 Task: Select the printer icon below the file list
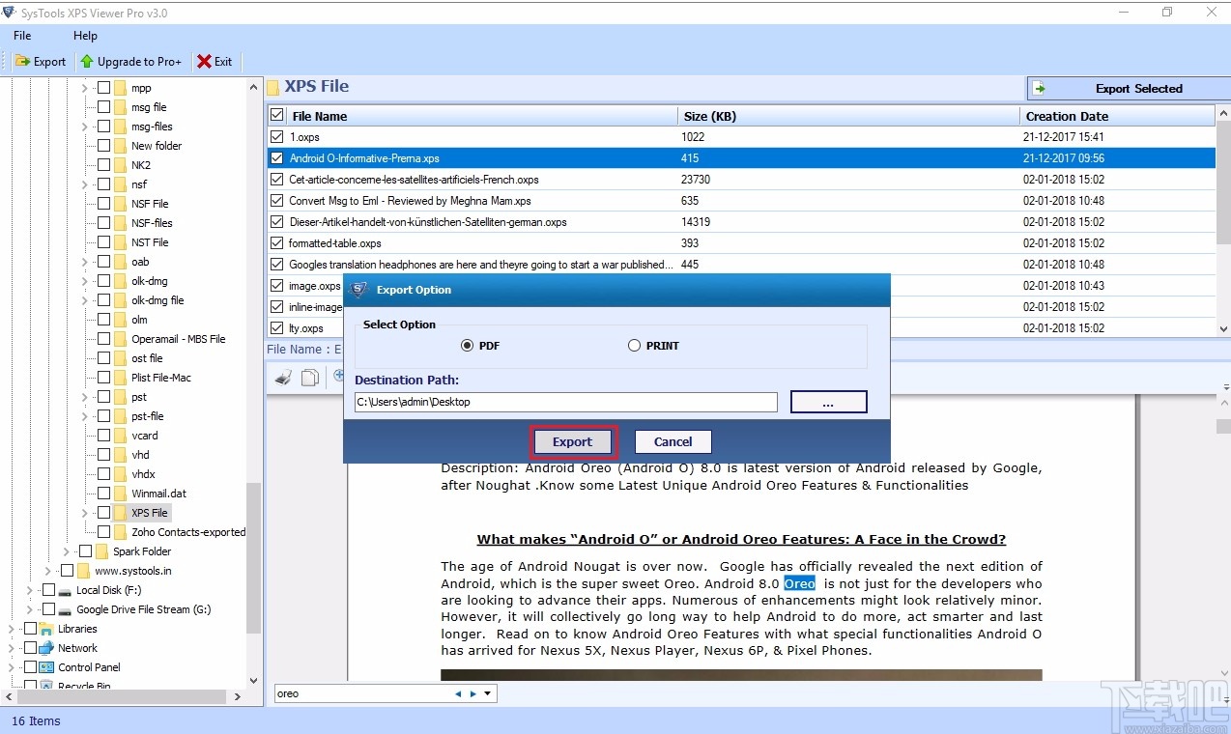(283, 378)
